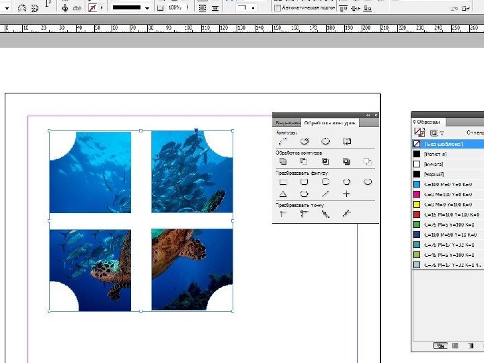
Task: Click the top-left turtle image frame
Action: 91,172
